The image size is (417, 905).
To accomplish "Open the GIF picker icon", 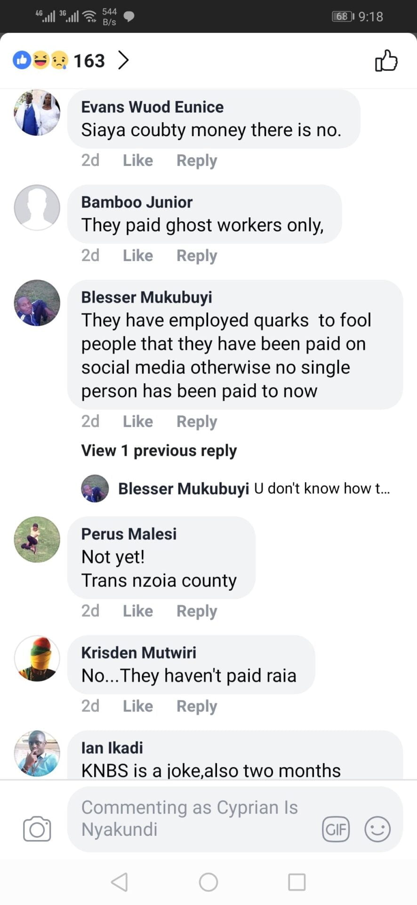I will [x=336, y=829].
